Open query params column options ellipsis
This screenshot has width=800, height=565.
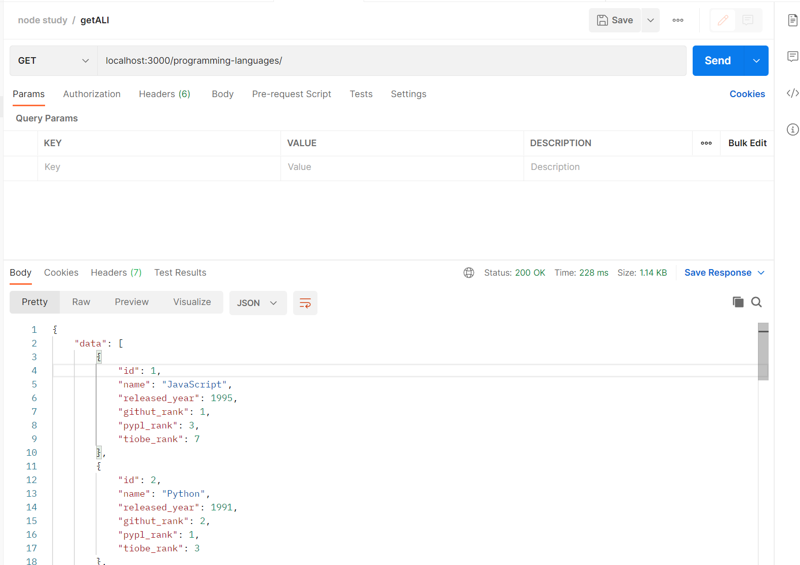[706, 143]
